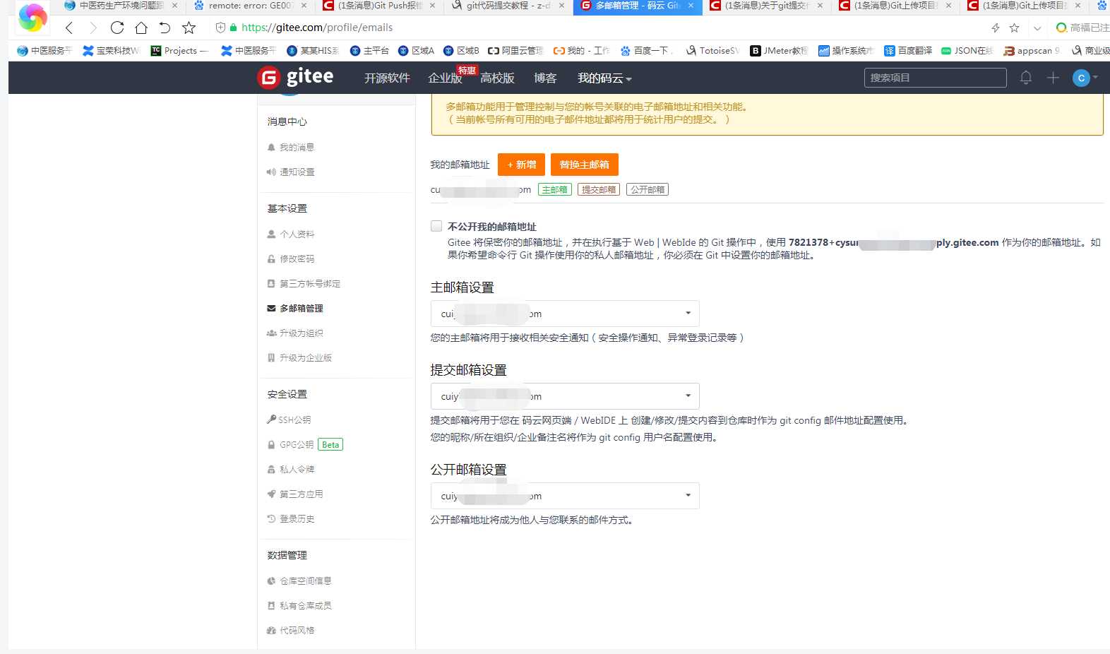Focus the 搜索项目 search field
Screen dimensions: 1110x654
pos(936,78)
